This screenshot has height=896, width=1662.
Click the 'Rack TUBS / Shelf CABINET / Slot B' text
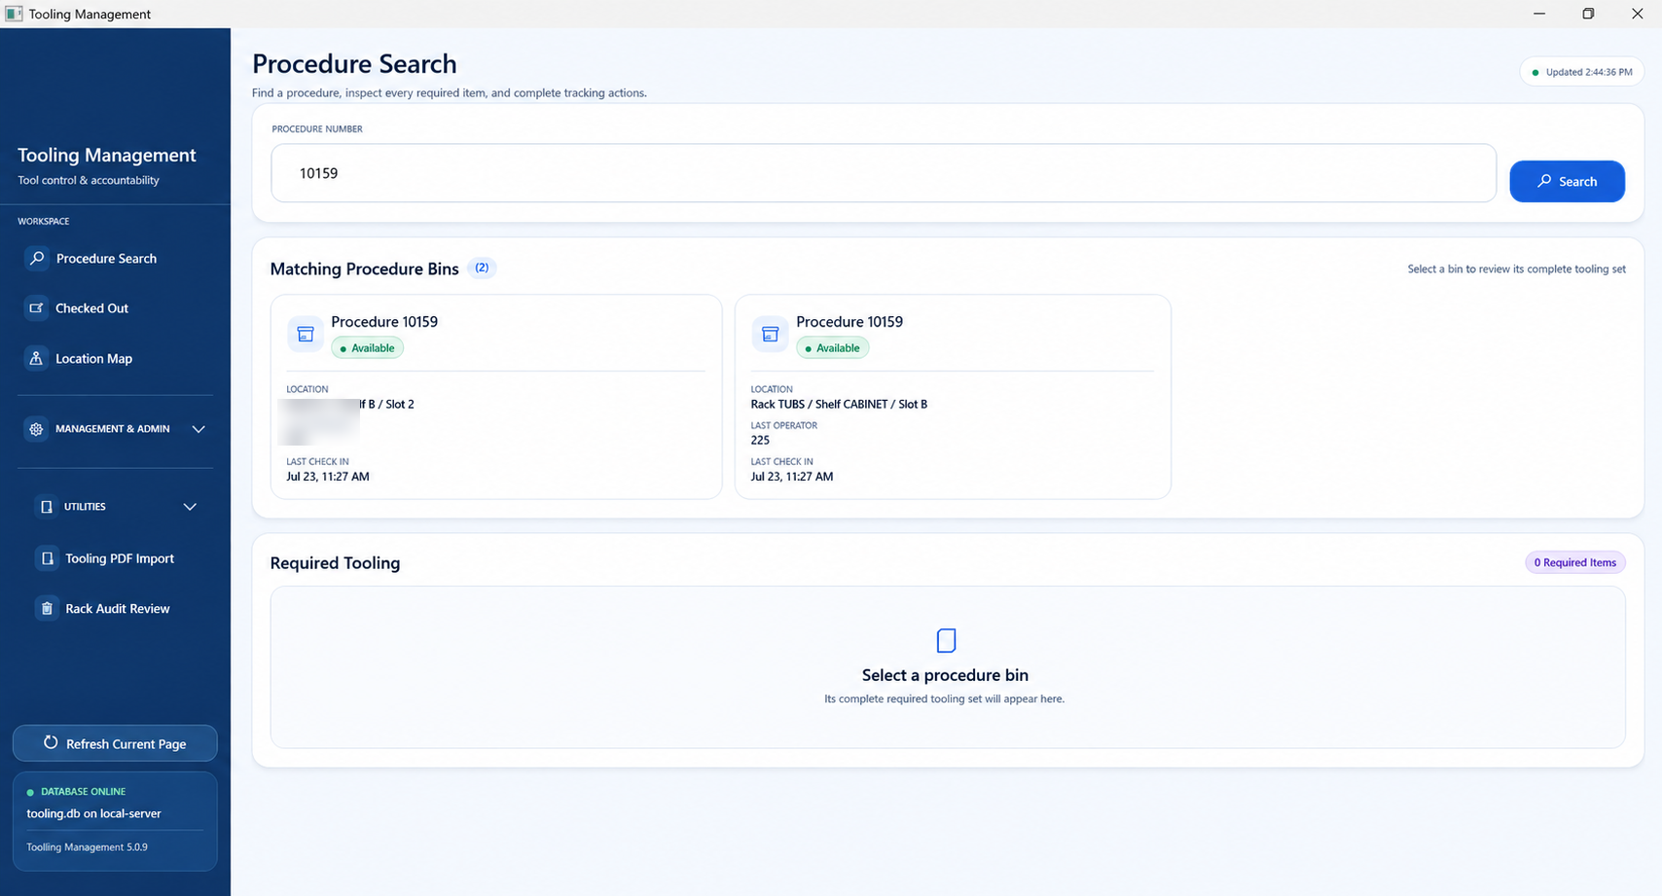[x=839, y=404]
